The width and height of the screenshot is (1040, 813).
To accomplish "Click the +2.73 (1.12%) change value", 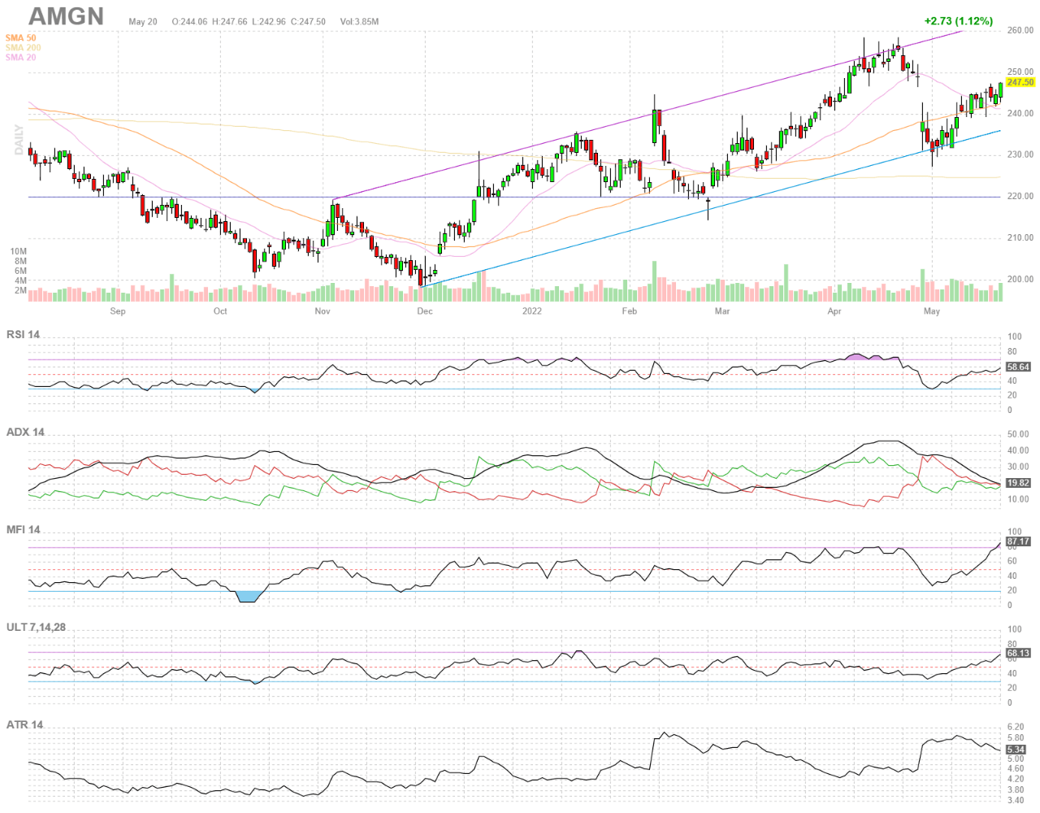I will [x=958, y=21].
